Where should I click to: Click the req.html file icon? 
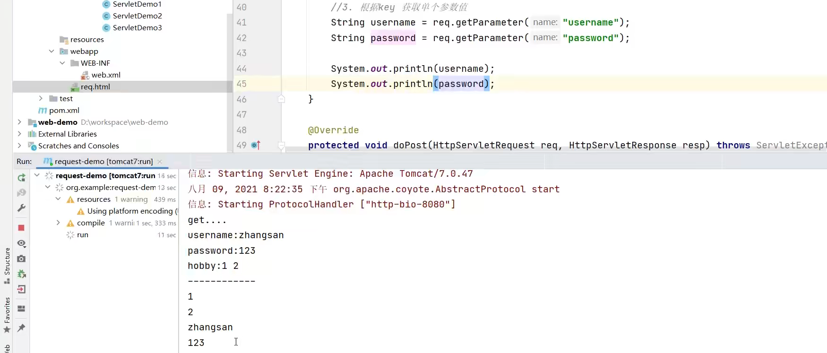(x=75, y=87)
